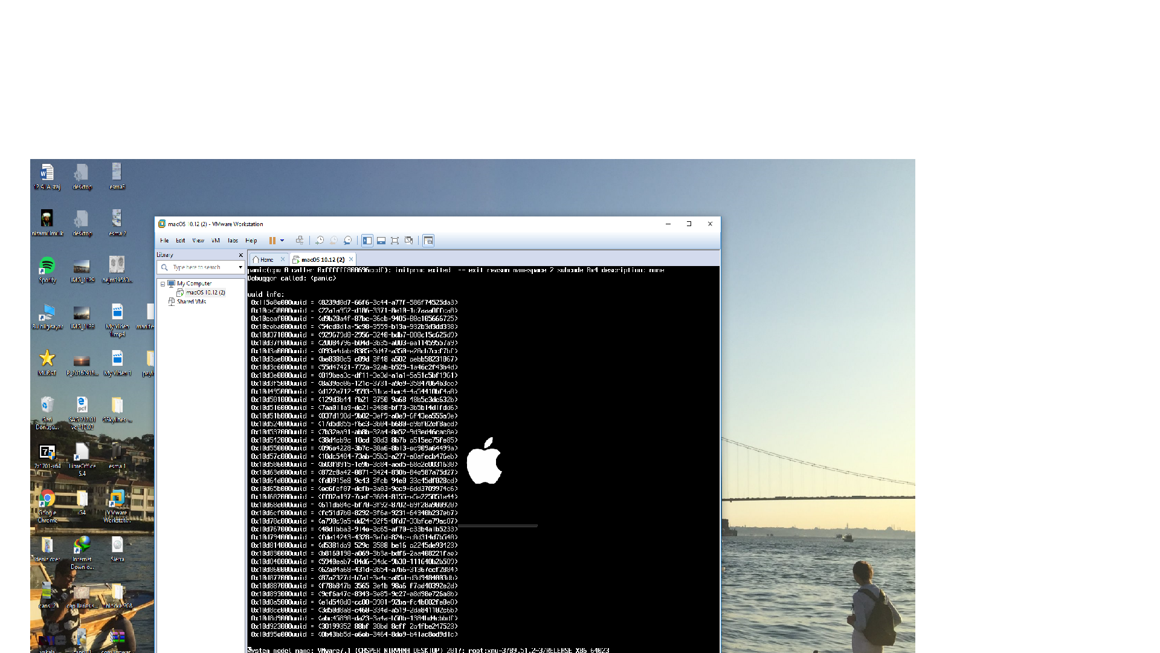Open the power options dropdown arrow
Screen dimensions: 1160x653
[282, 241]
